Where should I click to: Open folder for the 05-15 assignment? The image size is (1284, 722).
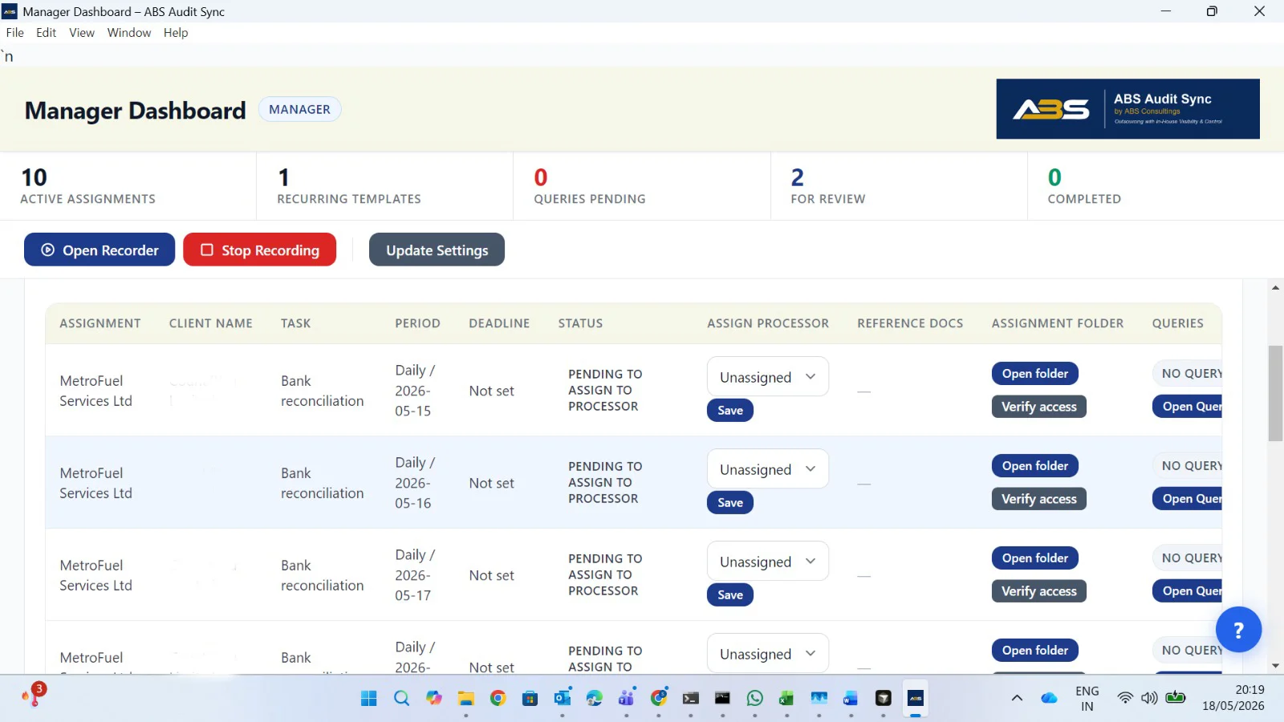click(x=1035, y=373)
